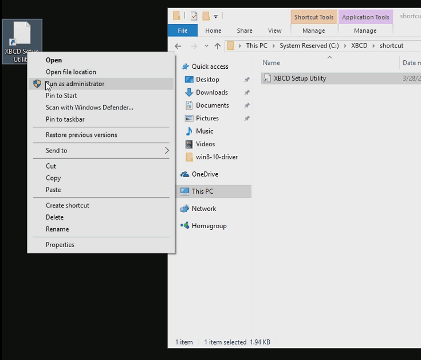Click the shortcut segment in the address bar
Image resolution: width=421 pixels, height=360 pixels.
click(x=391, y=46)
